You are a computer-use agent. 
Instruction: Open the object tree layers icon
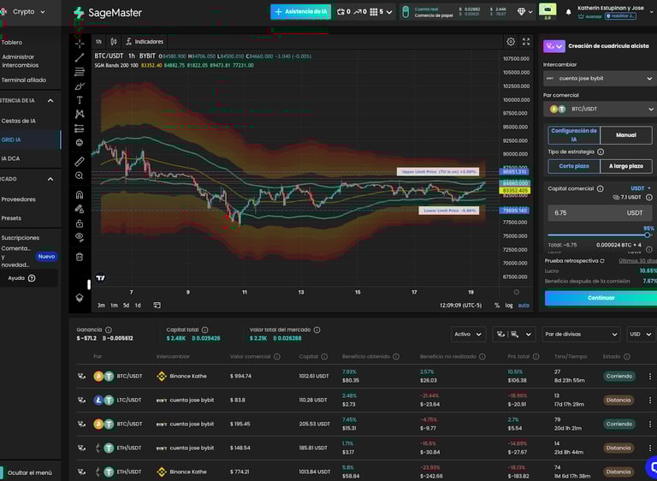click(80, 298)
